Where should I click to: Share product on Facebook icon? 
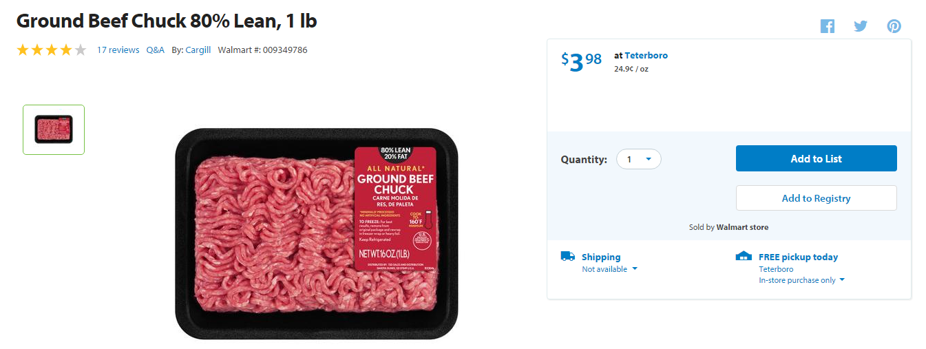pyautogui.click(x=827, y=26)
